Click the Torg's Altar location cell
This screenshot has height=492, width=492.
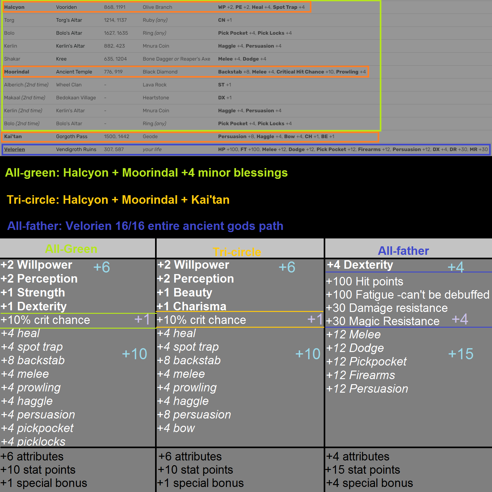point(69,20)
